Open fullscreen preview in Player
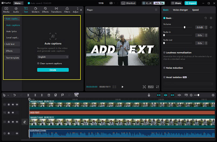This screenshot has height=142, width=217. pyautogui.click(x=158, y=87)
